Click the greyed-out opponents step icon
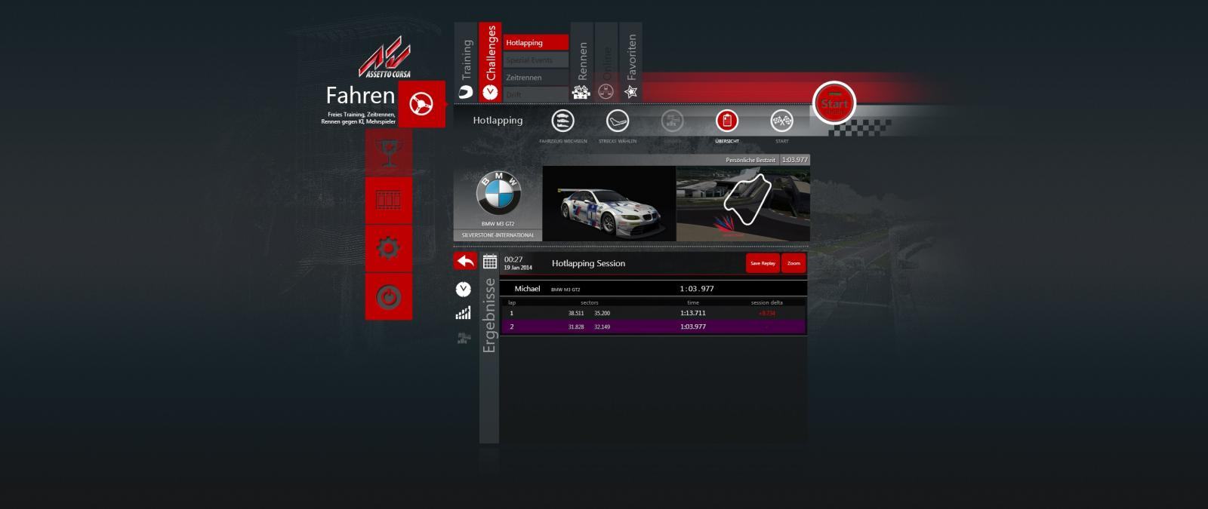 [672, 121]
